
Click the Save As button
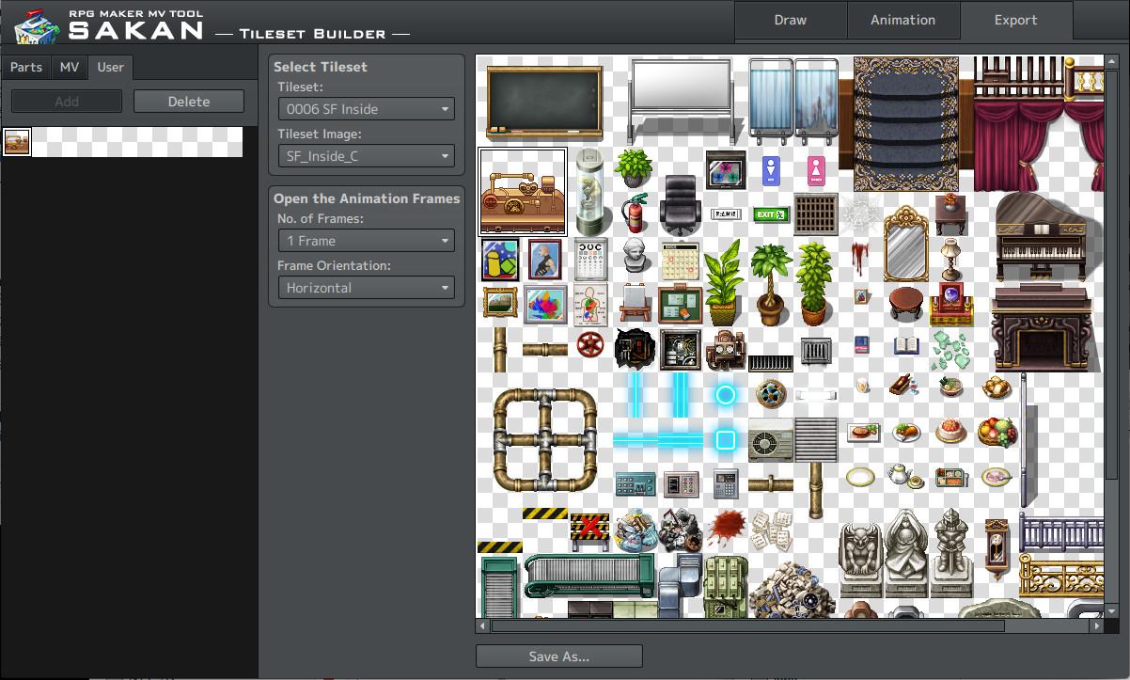point(558,656)
